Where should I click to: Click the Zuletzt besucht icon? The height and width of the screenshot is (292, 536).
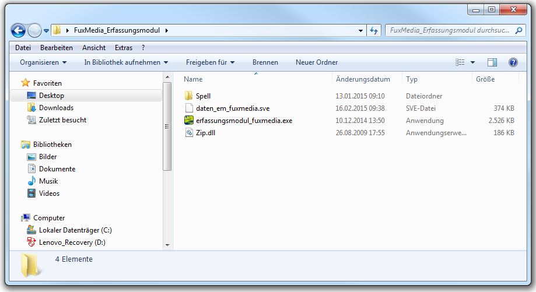(x=31, y=120)
